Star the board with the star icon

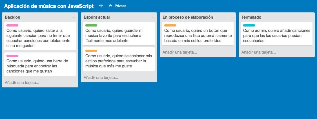coord(101,6)
